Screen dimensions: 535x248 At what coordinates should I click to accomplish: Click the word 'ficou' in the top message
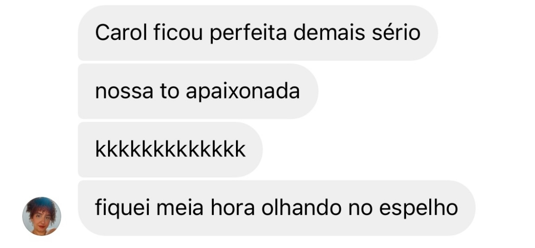coord(178,33)
